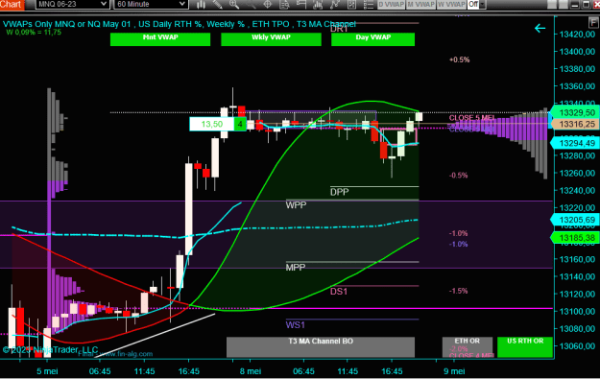Image resolution: width=600 pixels, height=379 pixels.
Task: Toggle the grey ETH OR button
Action: coord(468,347)
